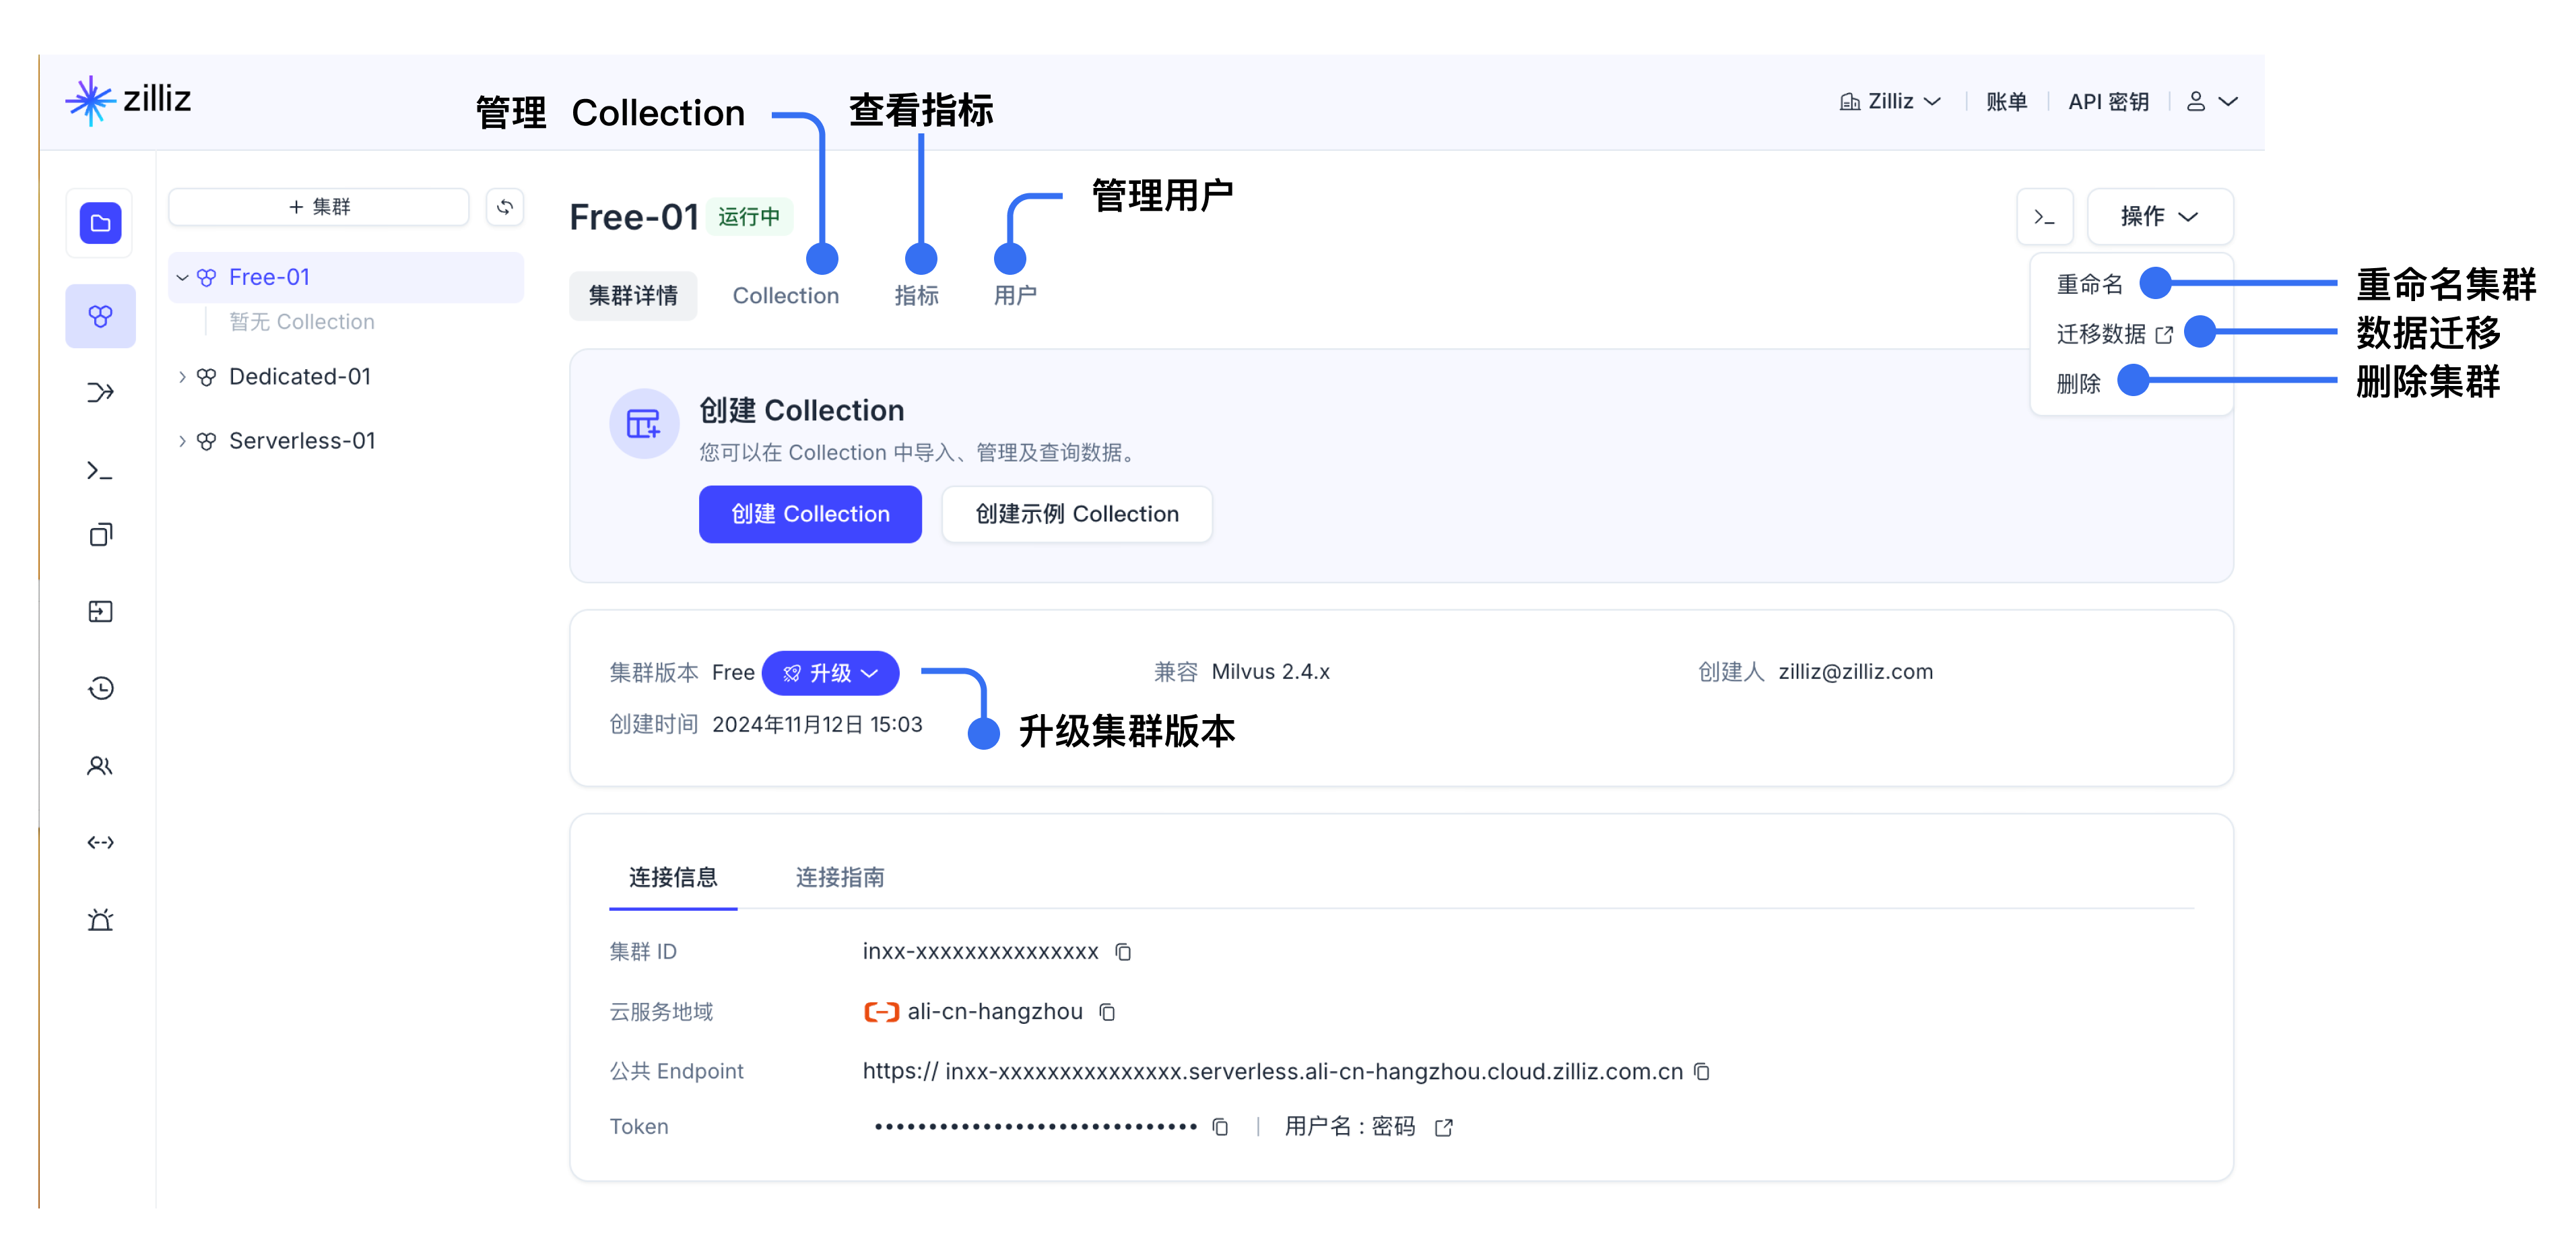Open the Zilliz organization dropdown
Viewport: 2576px width, 1259px height.
[1890, 101]
